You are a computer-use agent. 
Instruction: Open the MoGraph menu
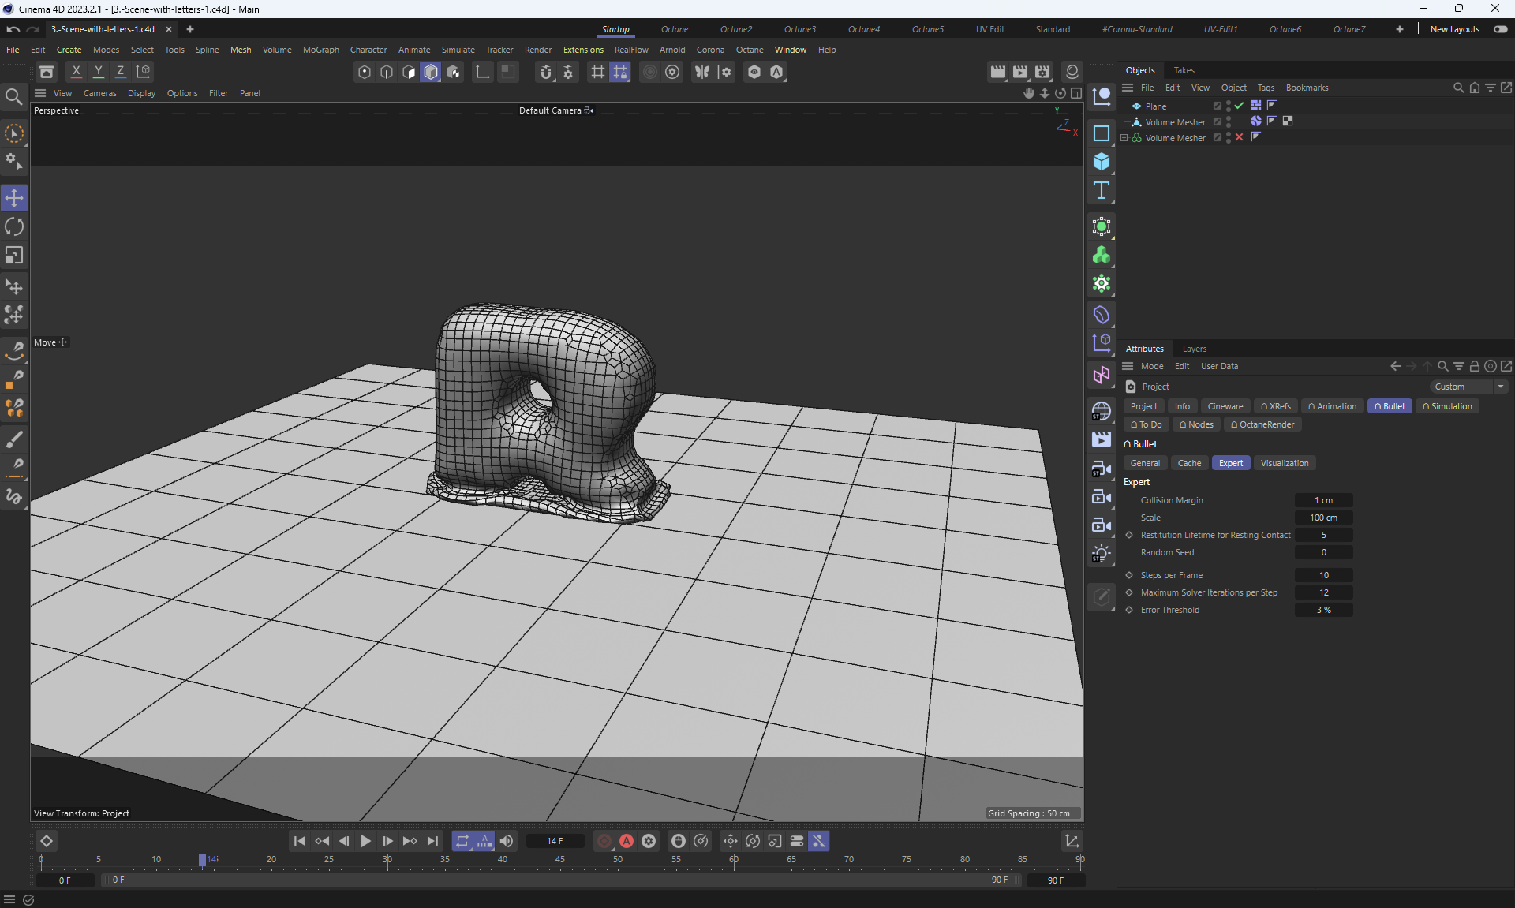(x=320, y=50)
